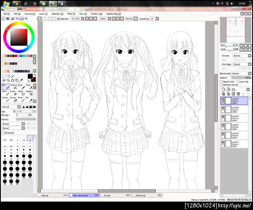Screen dimensions: 253x210
Task: Open the first brush [None] dropdown
Action: point(23,124)
